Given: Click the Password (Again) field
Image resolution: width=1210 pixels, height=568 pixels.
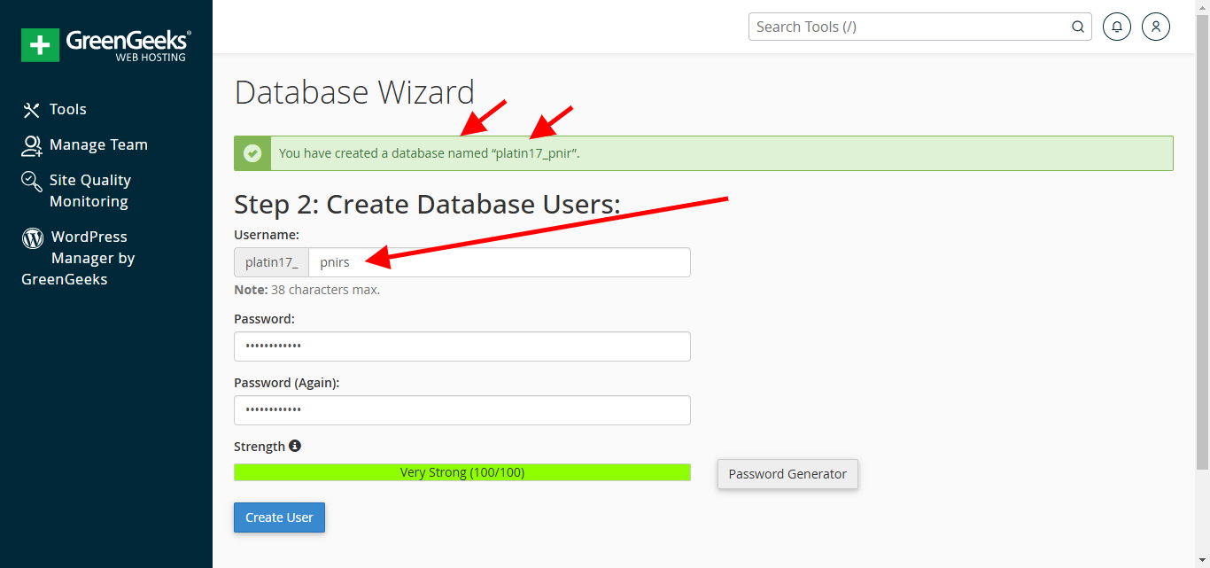Looking at the screenshot, I should tap(462, 409).
